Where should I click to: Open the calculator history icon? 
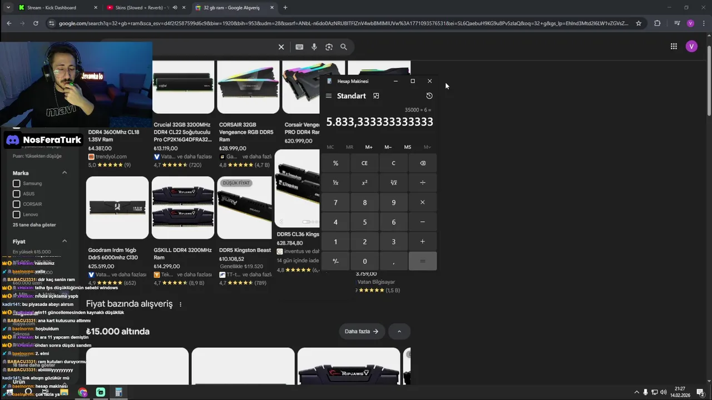(x=429, y=96)
